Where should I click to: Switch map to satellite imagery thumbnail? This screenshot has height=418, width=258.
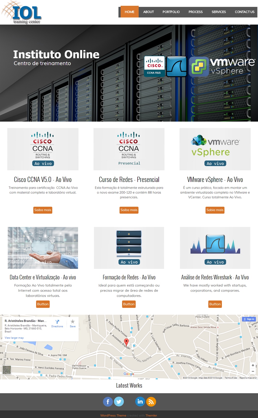pos(7,370)
